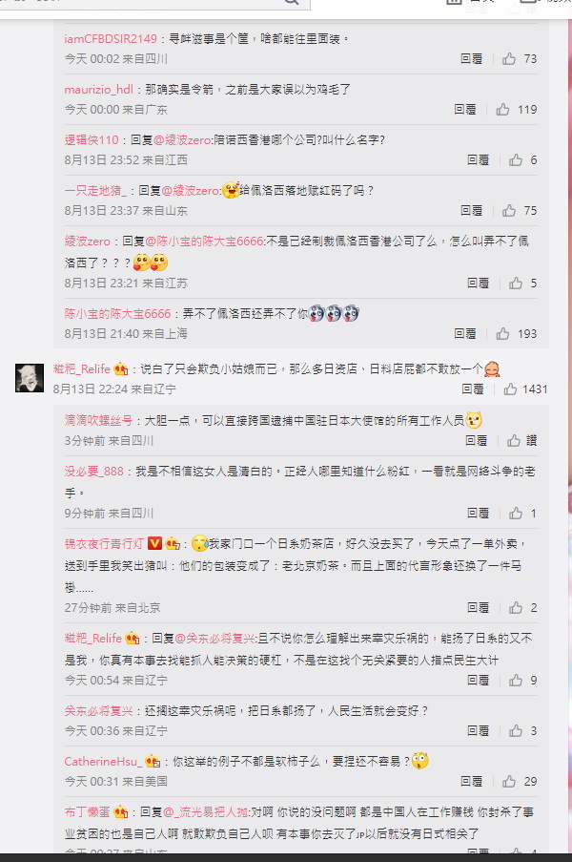572x862 pixels.
Task: Reply to maurizio_hdl's comment
Action: click(x=465, y=110)
